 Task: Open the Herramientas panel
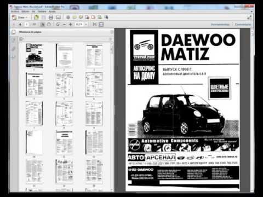tap(220, 24)
